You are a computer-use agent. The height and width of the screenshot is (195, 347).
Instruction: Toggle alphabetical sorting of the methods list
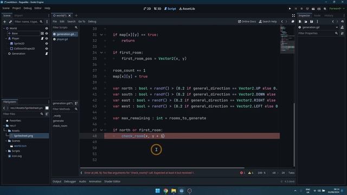click(76, 103)
